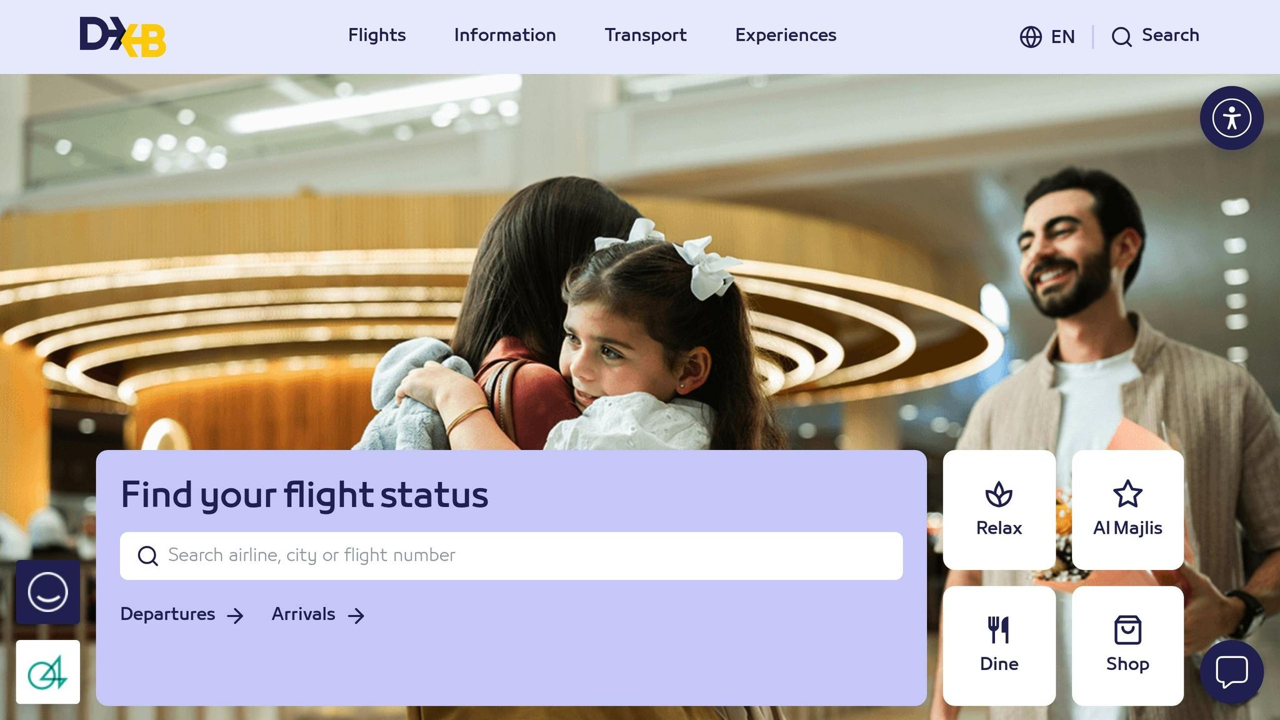Click the magnifier icon beside Search

point(1121,37)
